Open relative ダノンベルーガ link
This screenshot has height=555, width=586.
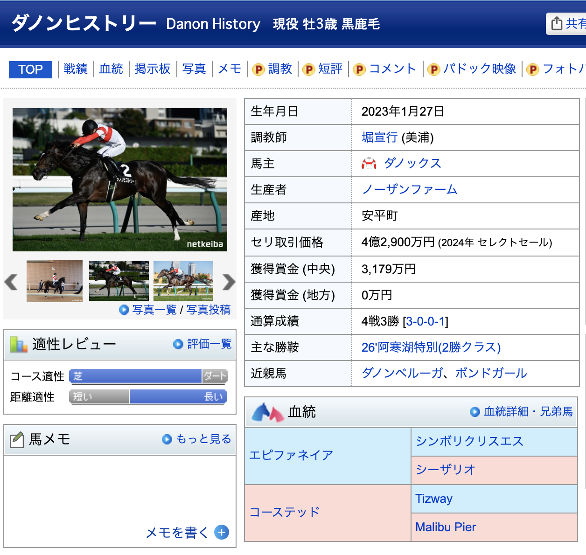pyautogui.click(x=402, y=373)
